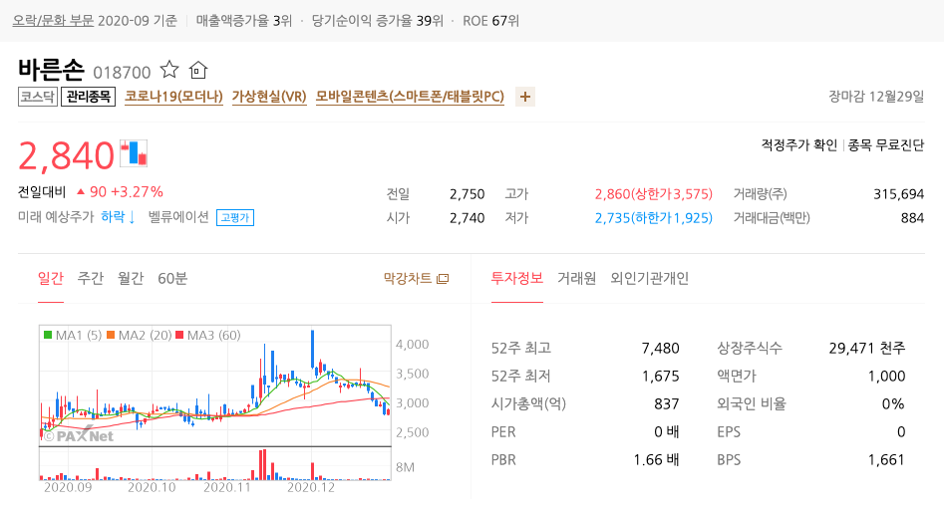Image resolution: width=944 pixels, height=517 pixels.
Task: Select the 투자정보 tab
Action: 517,279
